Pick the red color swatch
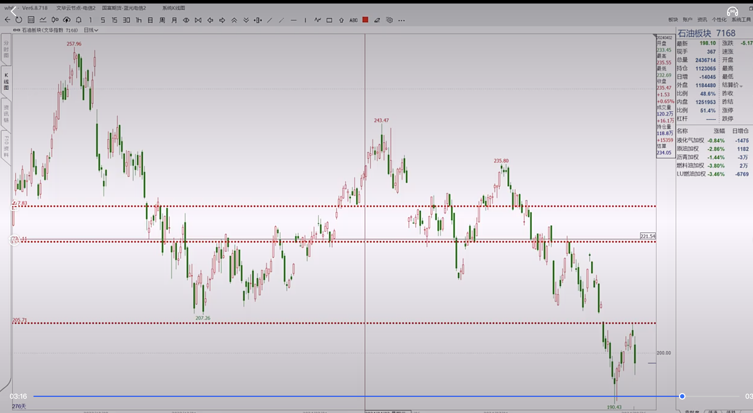753x413 pixels. [x=365, y=20]
